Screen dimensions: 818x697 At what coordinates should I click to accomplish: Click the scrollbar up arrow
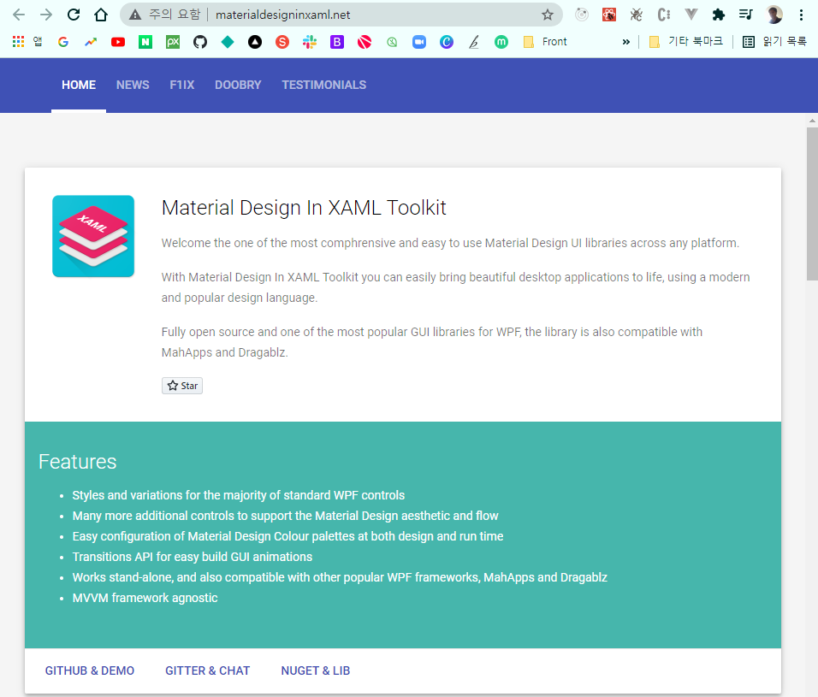[x=812, y=121]
